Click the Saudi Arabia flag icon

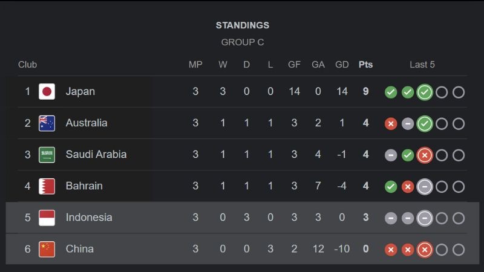(47, 155)
